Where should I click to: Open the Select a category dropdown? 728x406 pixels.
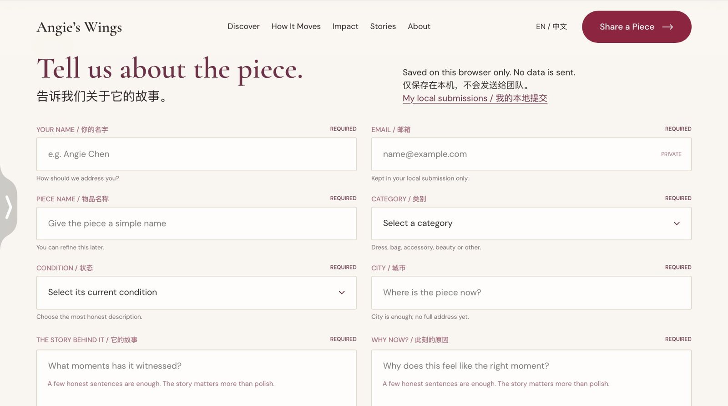click(x=531, y=223)
